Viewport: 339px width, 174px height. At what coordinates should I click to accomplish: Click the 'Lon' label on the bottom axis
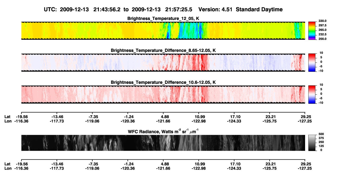[x=8, y=169]
